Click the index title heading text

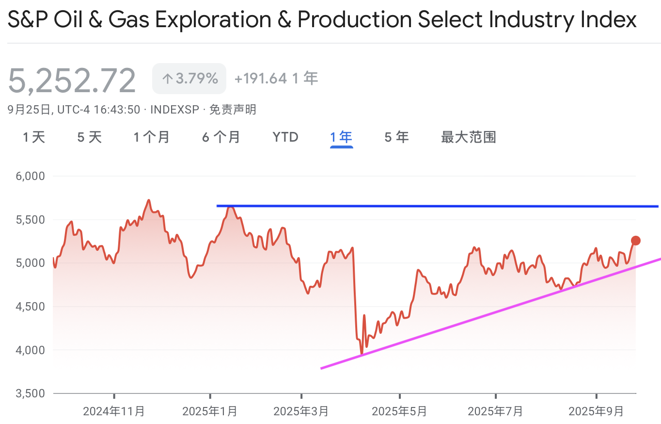click(322, 20)
